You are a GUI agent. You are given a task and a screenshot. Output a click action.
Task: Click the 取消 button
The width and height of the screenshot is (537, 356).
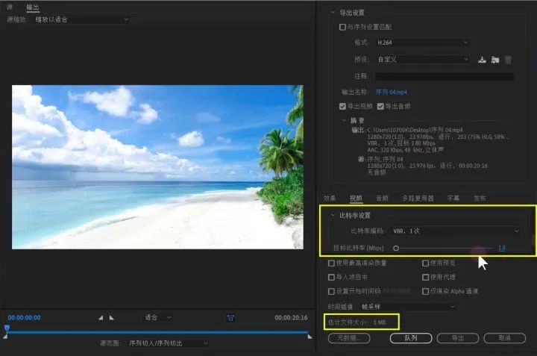click(x=504, y=338)
